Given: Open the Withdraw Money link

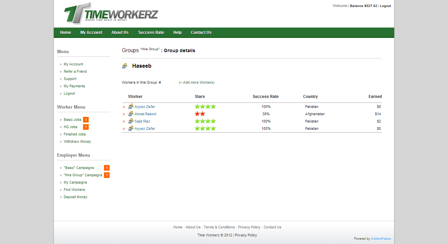Looking at the screenshot, I should click(77, 142).
